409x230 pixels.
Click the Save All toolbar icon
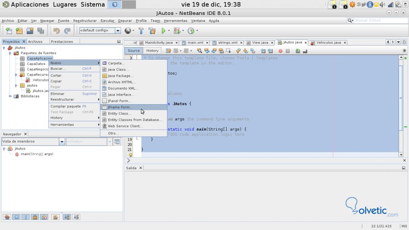click(x=41, y=31)
